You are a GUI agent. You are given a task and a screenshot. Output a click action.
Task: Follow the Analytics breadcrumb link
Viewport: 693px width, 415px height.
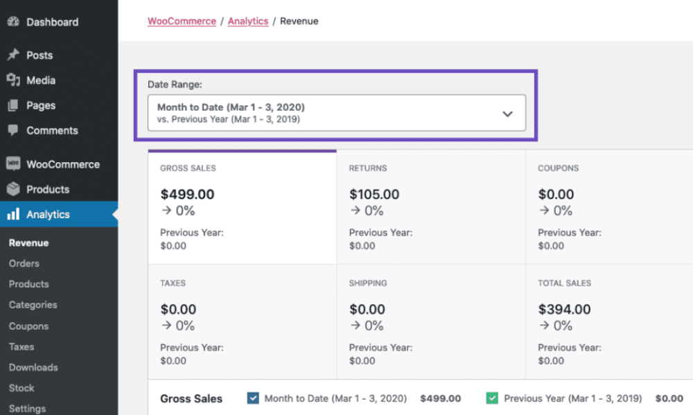pos(247,21)
